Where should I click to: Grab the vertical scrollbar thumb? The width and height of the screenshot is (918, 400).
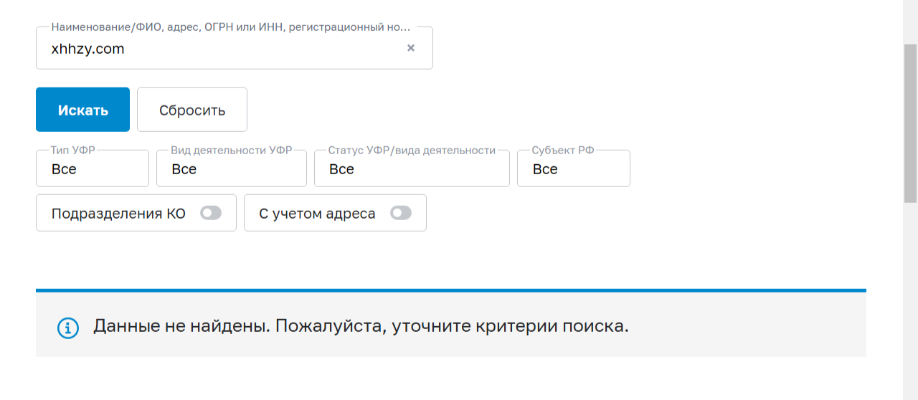[x=910, y=123]
